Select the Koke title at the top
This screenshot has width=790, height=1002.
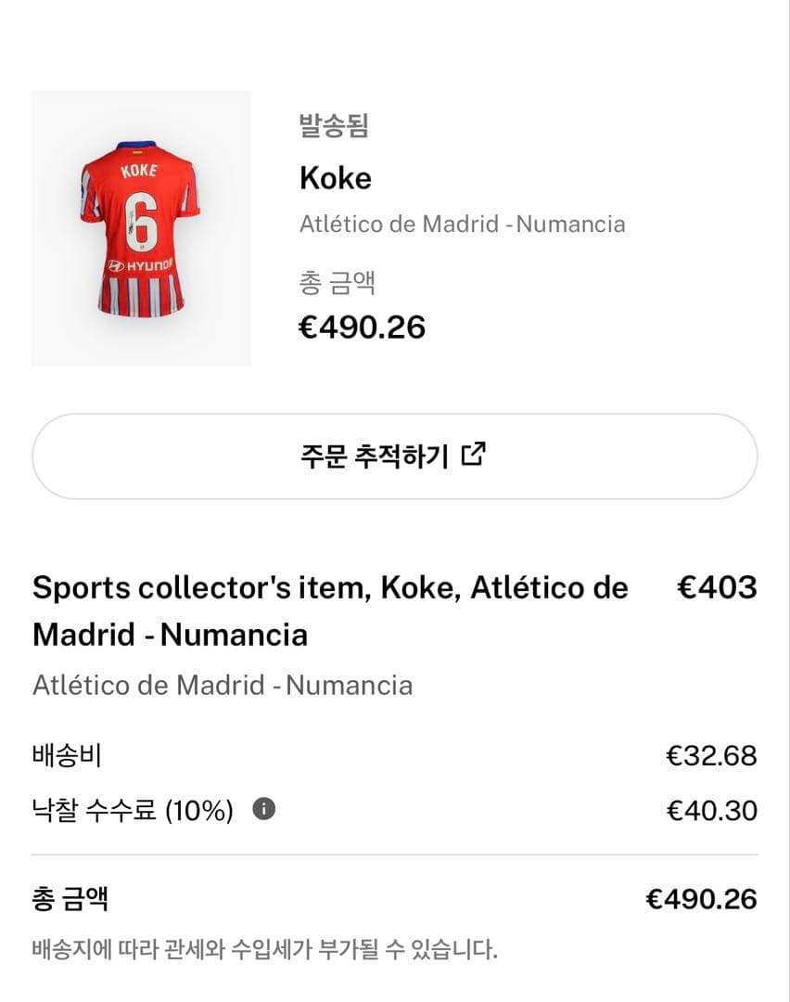coord(335,178)
